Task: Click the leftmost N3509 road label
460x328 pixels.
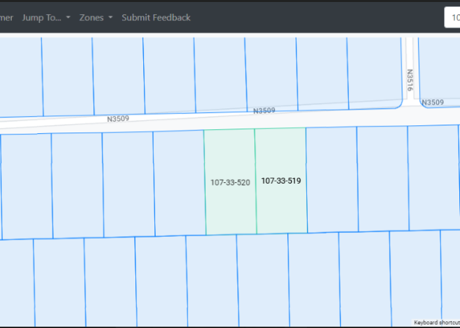Action: pos(118,119)
